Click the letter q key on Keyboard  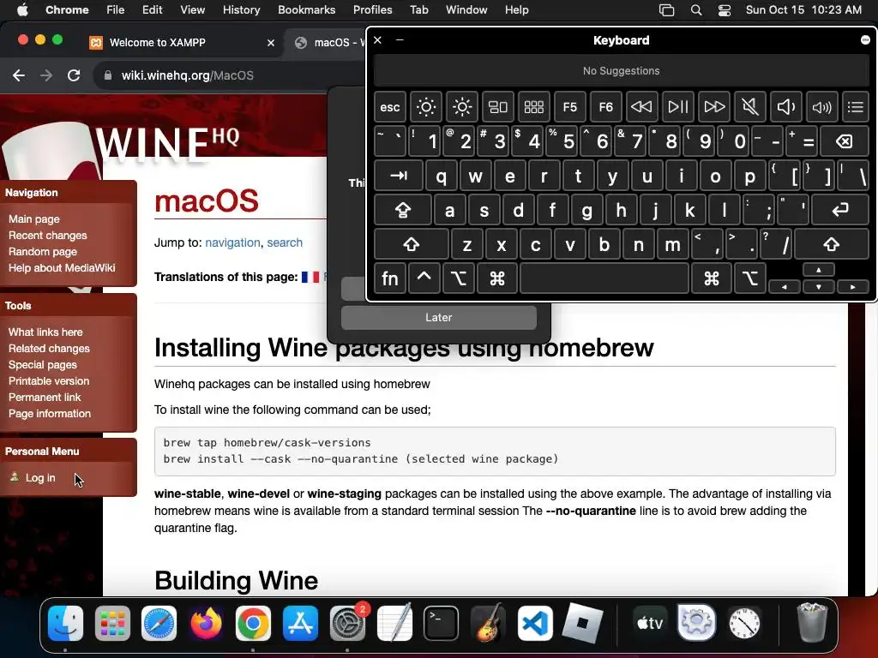(x=442, y=176)
